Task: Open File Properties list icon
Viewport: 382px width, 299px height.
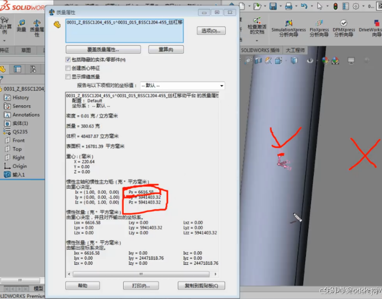Action: 345,6
